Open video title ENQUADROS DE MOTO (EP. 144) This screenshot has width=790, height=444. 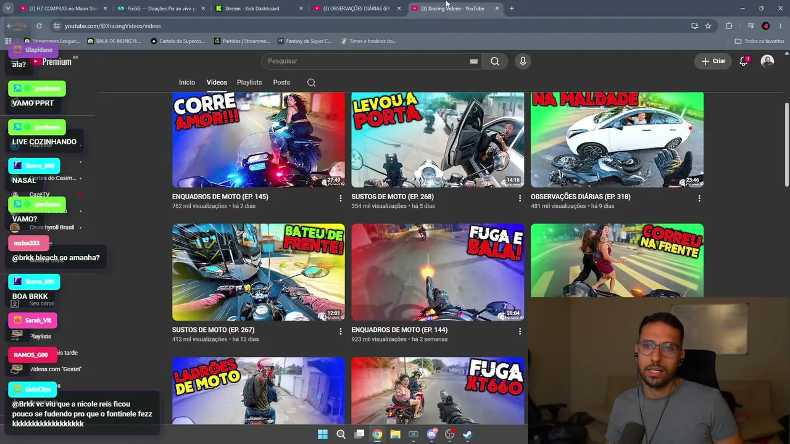[399, 330]
